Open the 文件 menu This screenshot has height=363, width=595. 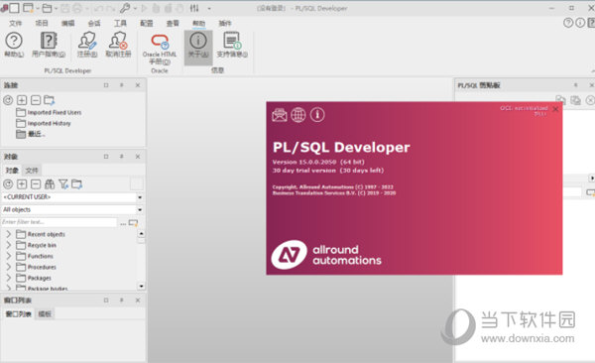(x=16, y=23)
